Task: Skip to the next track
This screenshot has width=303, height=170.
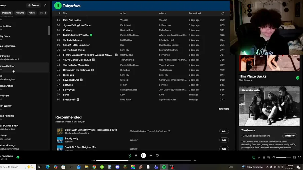Action: tap(151, 155)
